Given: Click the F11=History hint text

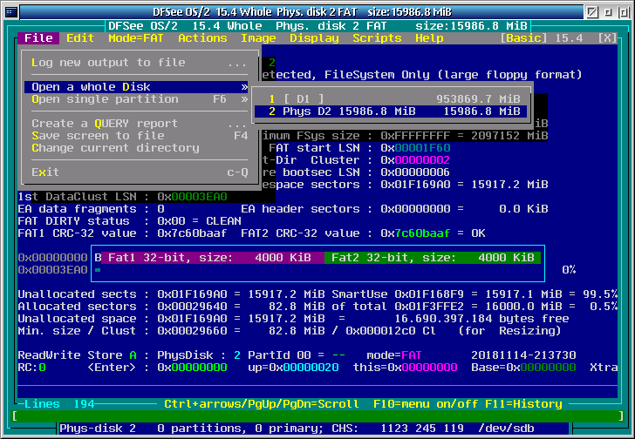Looking at the screenshot, I should point(523,404).
